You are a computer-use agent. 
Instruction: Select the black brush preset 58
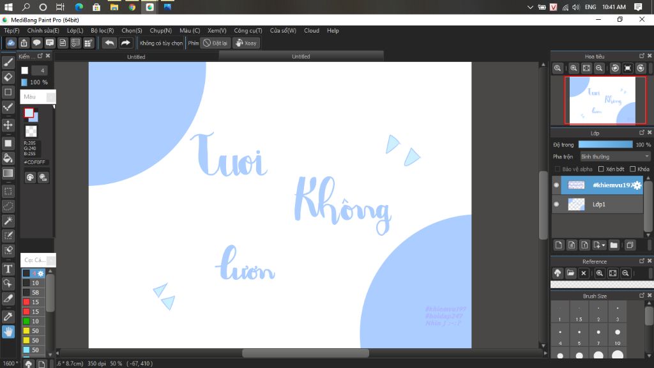(33, 293)
